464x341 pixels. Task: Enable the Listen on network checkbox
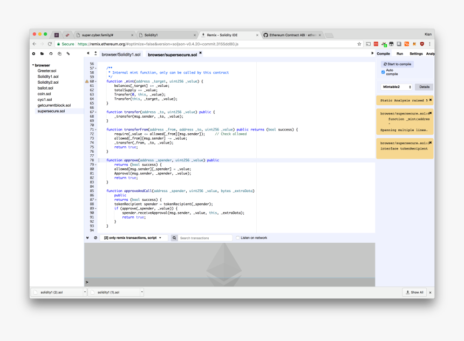point(237,237)
